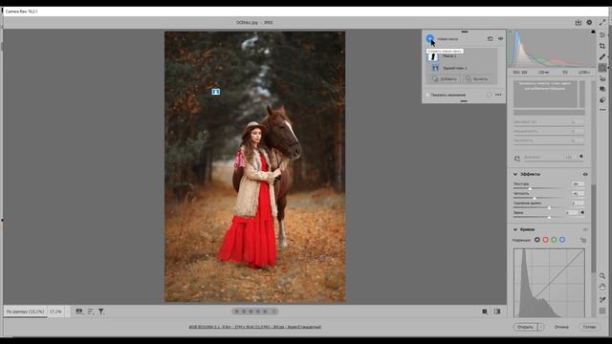The height and width of the screenshot is (344, 612).
Task: Click the tone curve graph
Action: pos(549,283)
